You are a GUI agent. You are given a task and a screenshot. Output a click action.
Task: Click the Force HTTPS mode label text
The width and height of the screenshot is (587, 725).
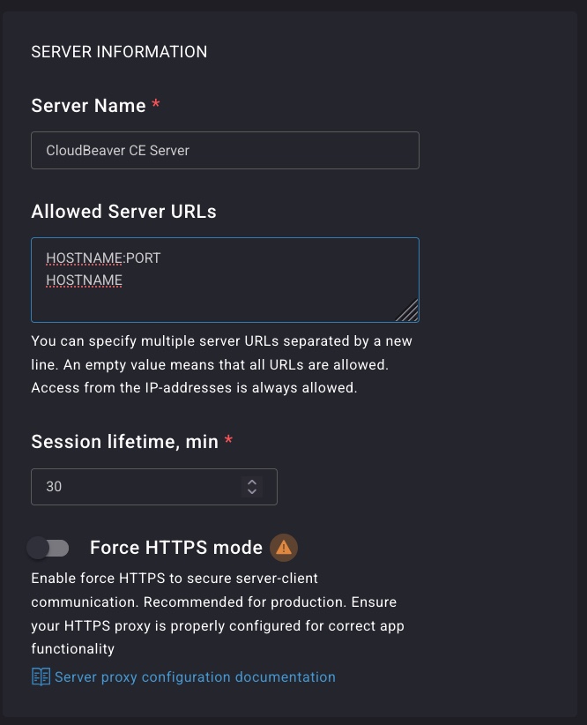coord(176,548)
